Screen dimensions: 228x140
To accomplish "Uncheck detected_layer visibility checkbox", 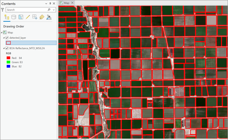I will click(x=7, y=38).
